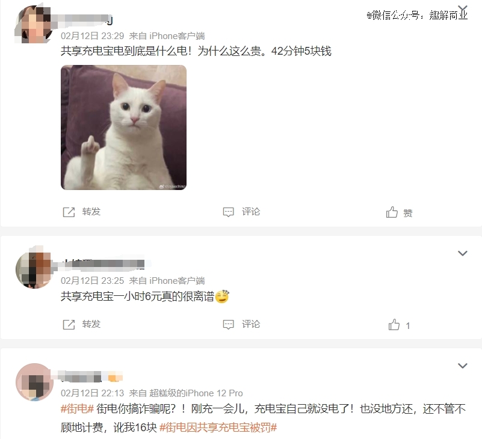Screen dimensions: 482x439
Task: Open the third poster's pink avatar
Action: pyautogui.click(x=34, y=382)
